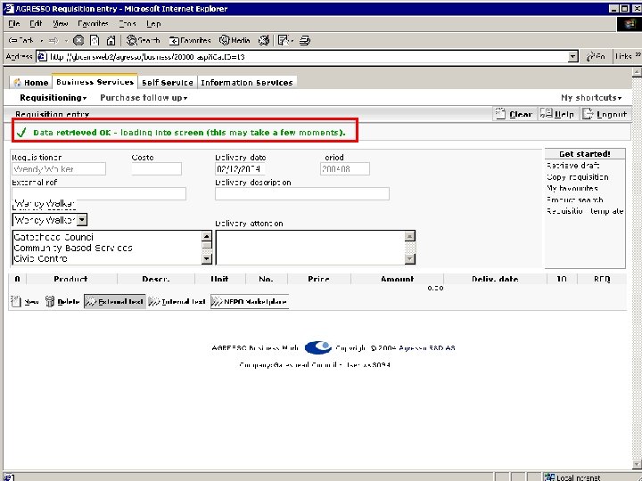The image size is (642, 481).
Task: Switch to the Information Services tab
Action: tap(247, 83)
